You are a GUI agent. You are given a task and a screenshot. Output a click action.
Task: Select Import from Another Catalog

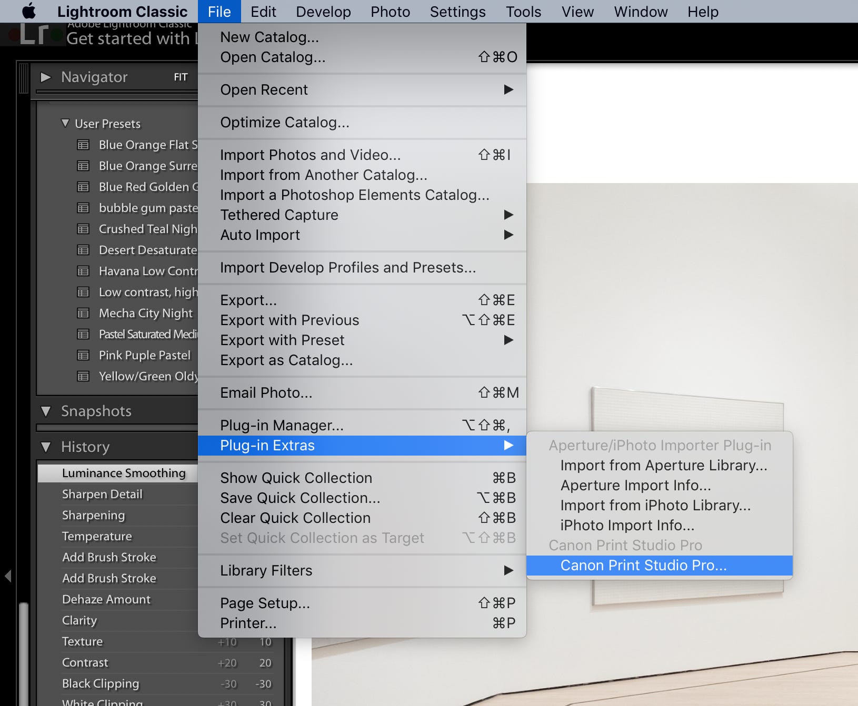362,175
